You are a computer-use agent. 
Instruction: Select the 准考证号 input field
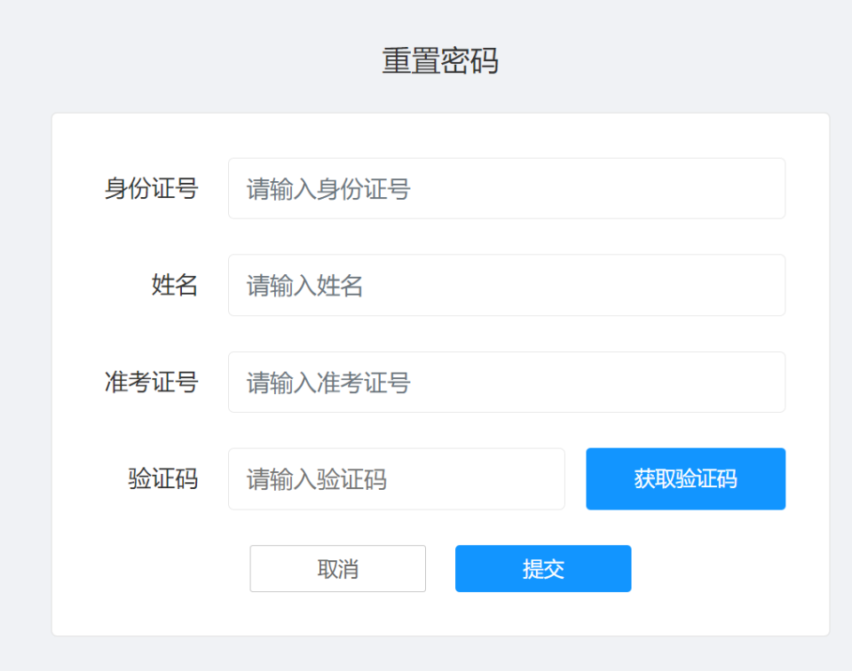coord(507,382)
